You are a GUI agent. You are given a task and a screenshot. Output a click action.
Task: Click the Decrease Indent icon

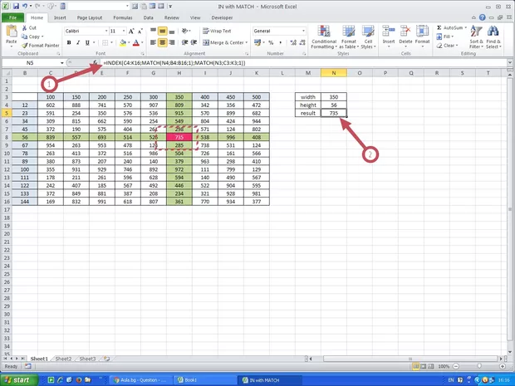tap(185, 42)
